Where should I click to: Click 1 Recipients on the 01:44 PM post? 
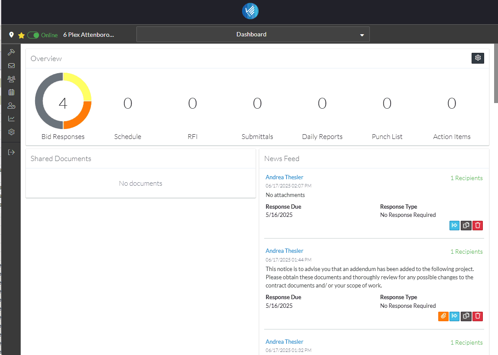[466, 252]
